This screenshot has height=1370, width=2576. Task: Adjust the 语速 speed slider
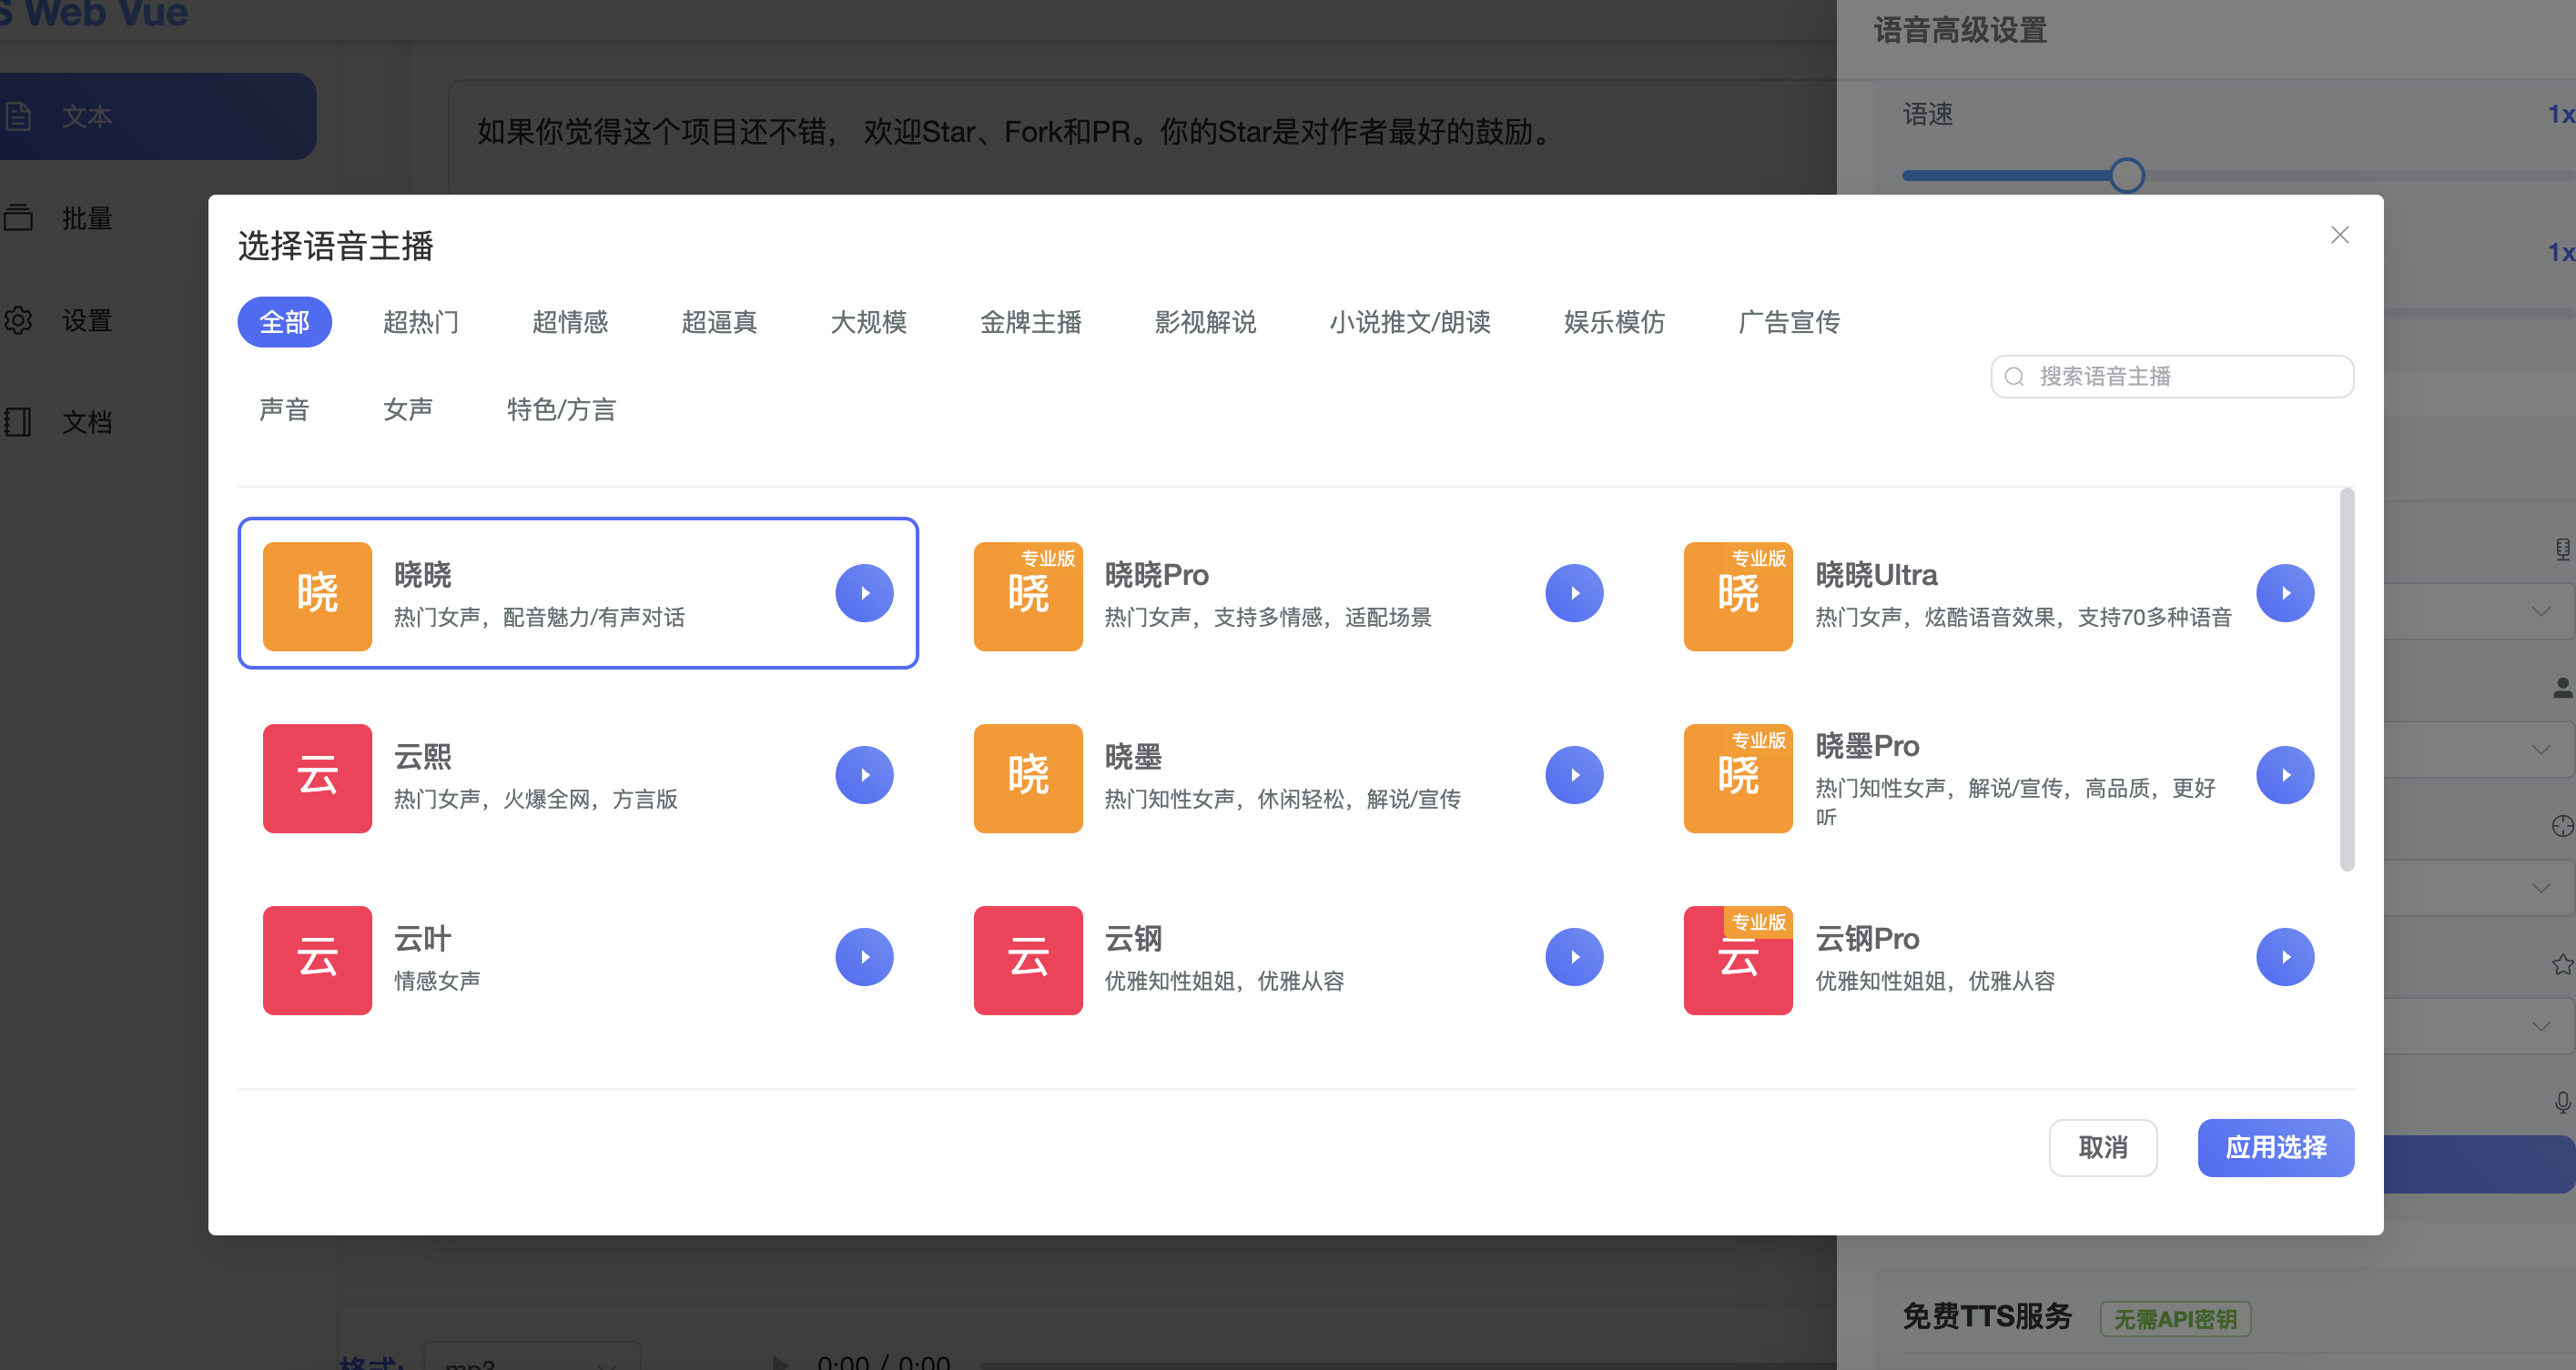pos(2128,175)
